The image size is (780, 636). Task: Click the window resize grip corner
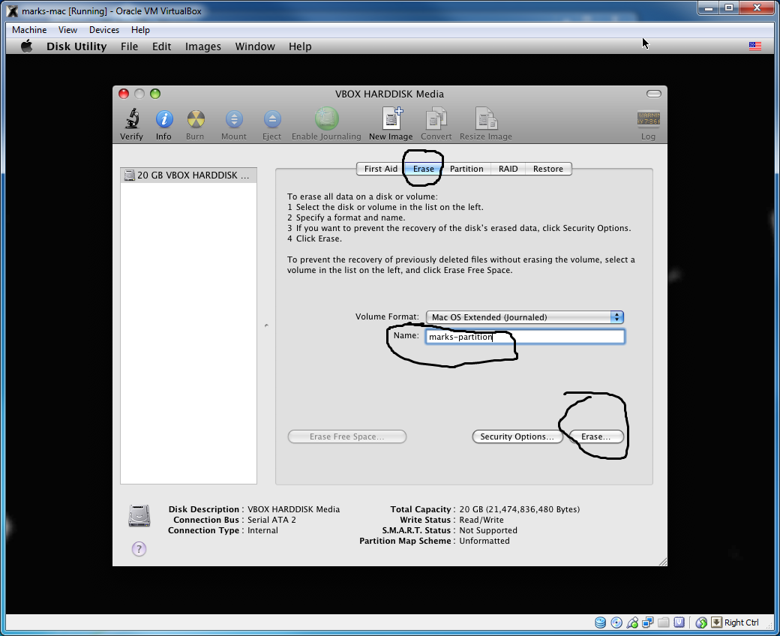coord(662,562)
